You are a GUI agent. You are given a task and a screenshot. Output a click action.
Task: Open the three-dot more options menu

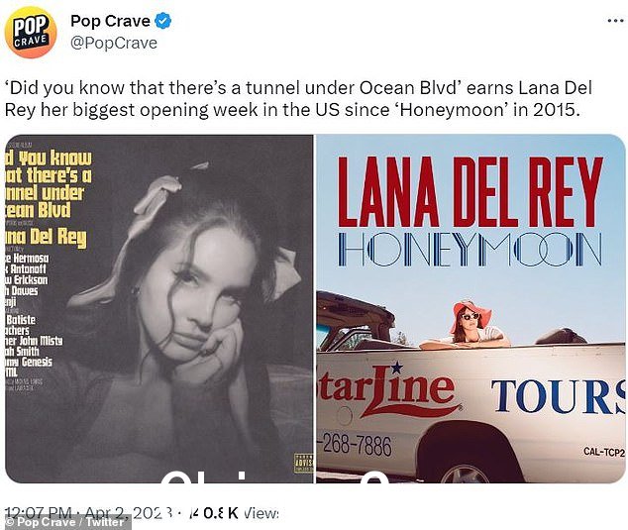(x=615, y=21)
